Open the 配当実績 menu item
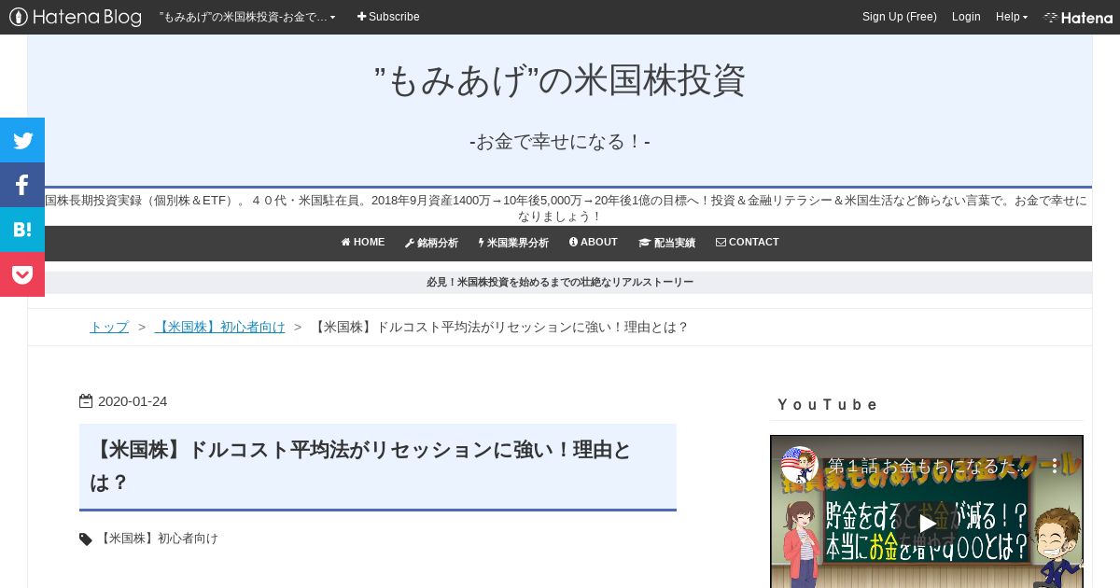Screen dimensions: 1120x588 [666, 243]
